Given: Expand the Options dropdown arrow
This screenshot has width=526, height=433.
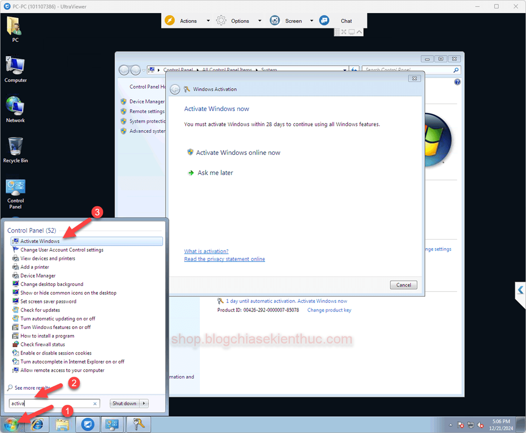Looking at the screenshot, I should (x=259, y=21).
